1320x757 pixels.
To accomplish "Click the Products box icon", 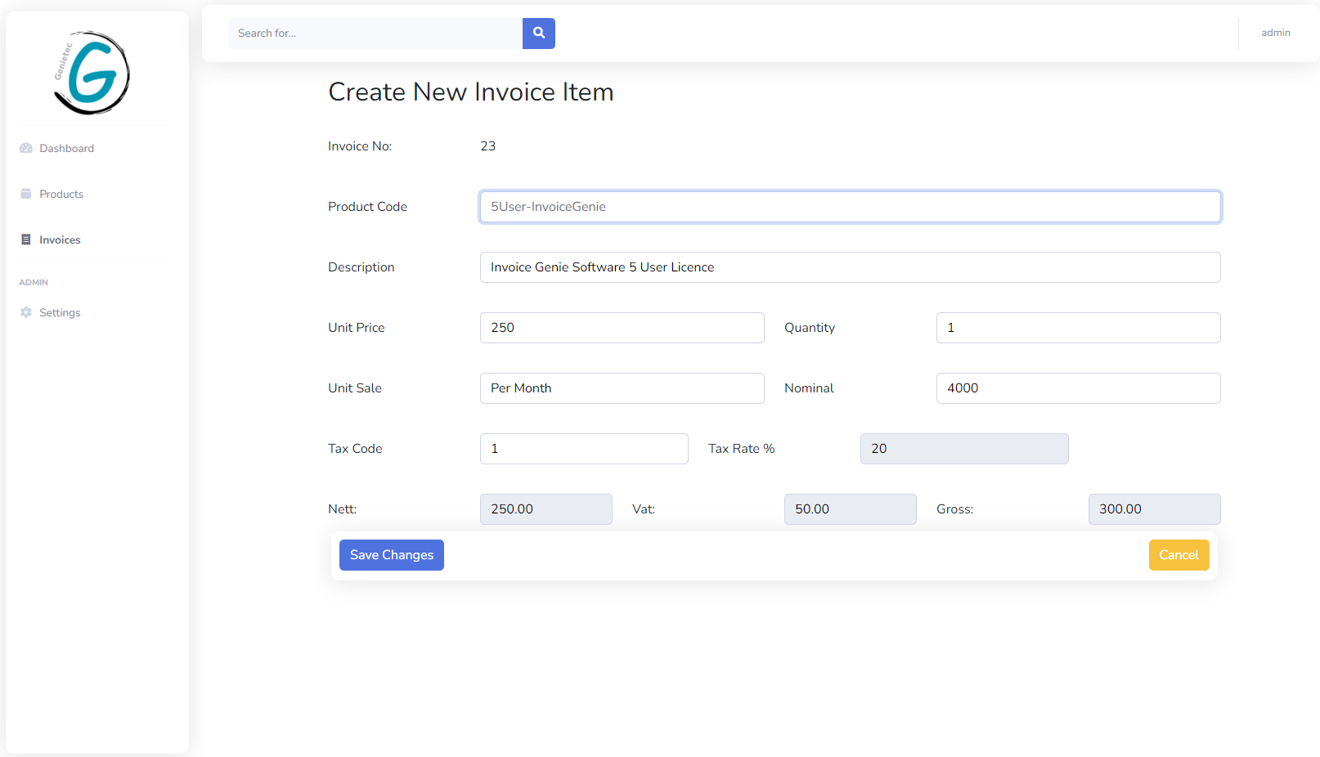I will pyautogui.click(x=26, y=194).
